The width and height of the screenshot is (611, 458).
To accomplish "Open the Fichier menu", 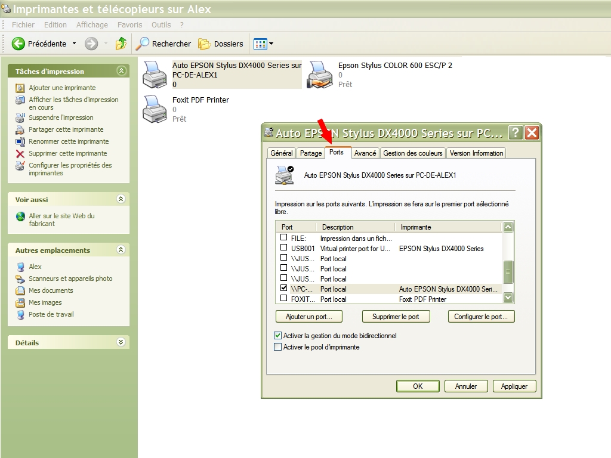I will [x=23, y=25].
